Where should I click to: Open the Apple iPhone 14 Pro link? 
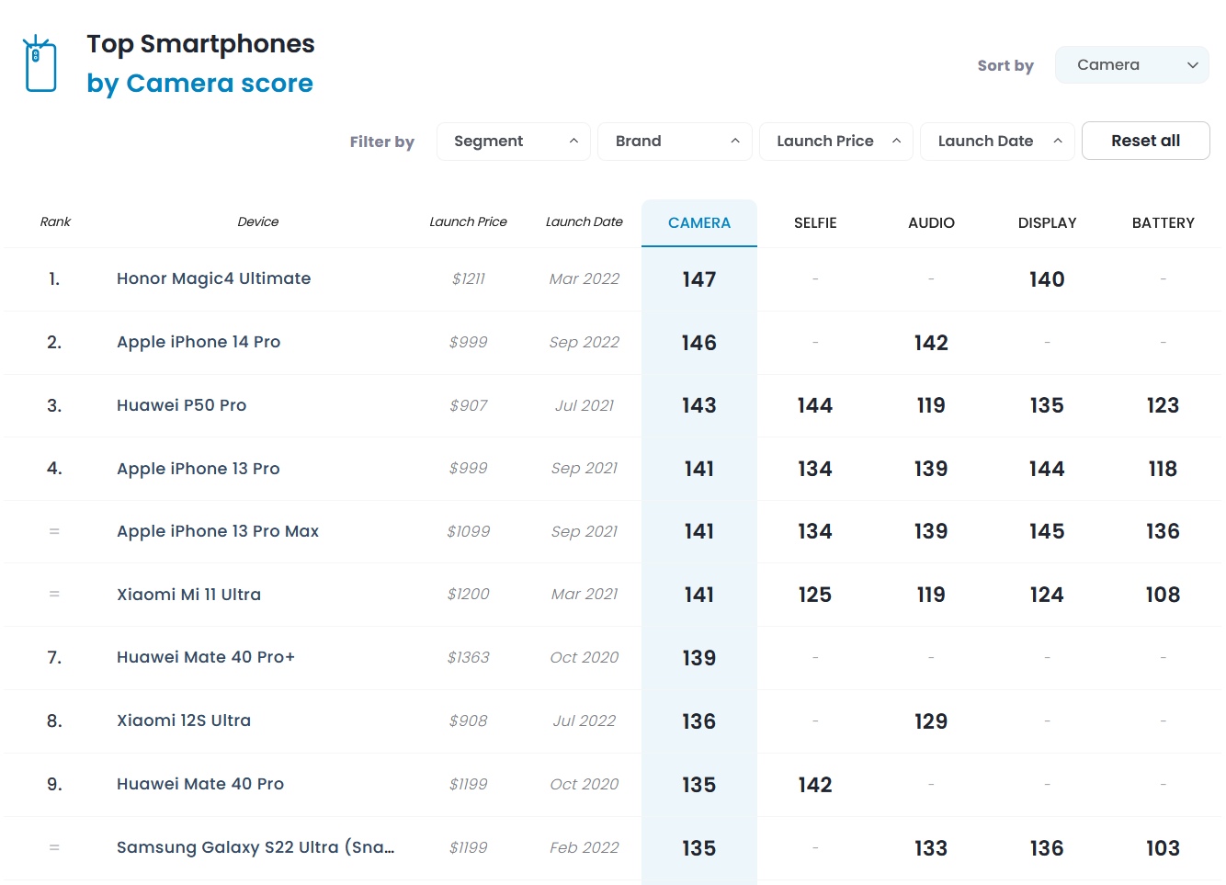click(x=199, y=342)
